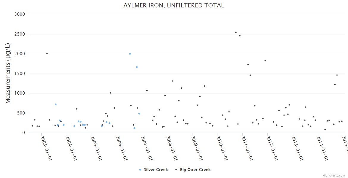Select the Silver Creek point near 700 in 2003
The width and height of the screenshot is (348, 178).
(x=56, y=104)
